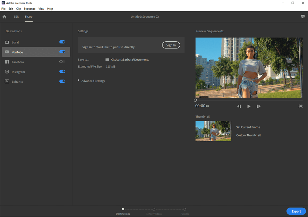Click the 00:00 timecode display

(202, 106)
